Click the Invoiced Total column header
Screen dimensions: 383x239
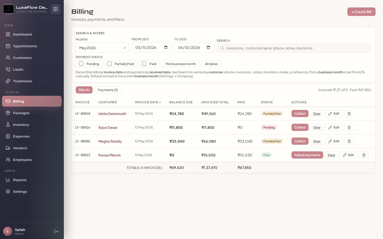coord(215,102)
